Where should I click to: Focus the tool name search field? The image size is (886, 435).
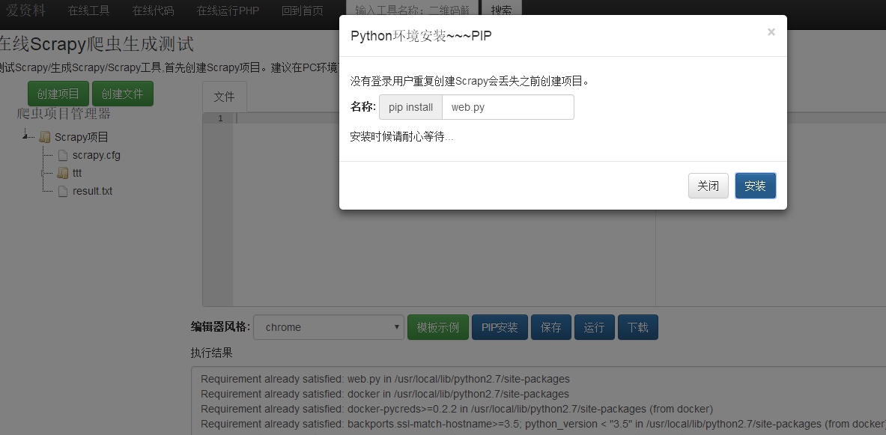pos(412,11)
